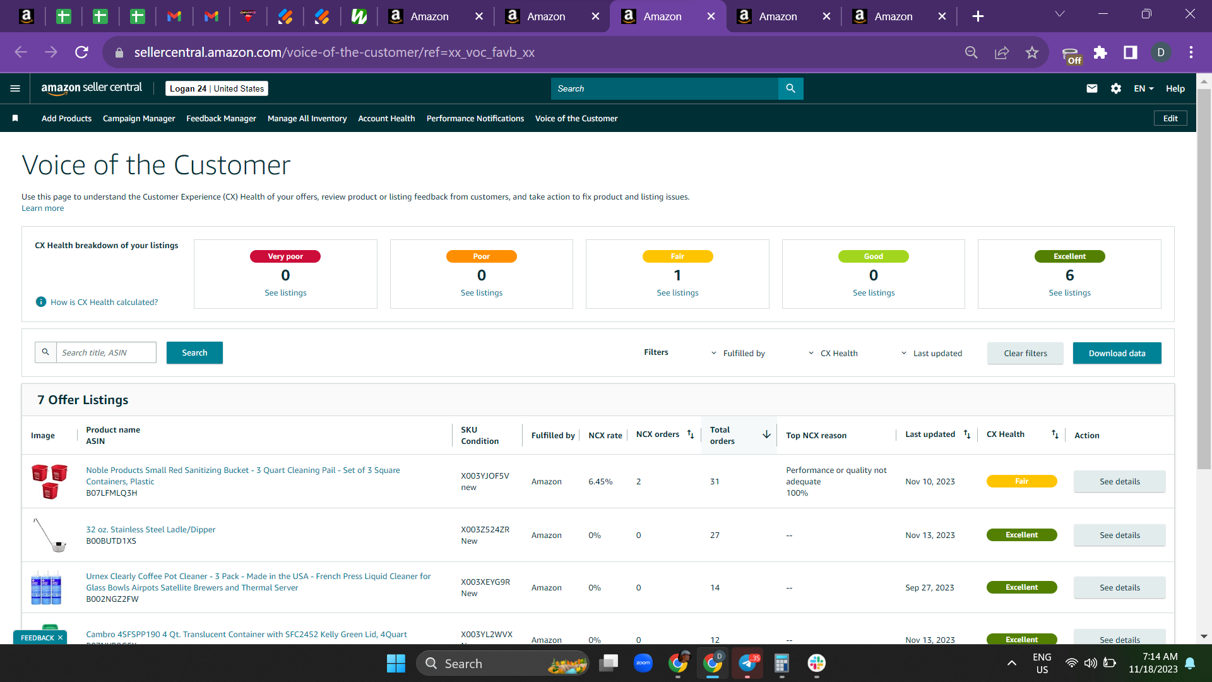Viewport: 1212px width, 682px height.
Task: Click the bookmark icon in the favorites bar
Action: click(15, 118)
